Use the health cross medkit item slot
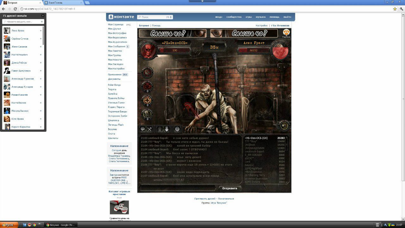 147,100
